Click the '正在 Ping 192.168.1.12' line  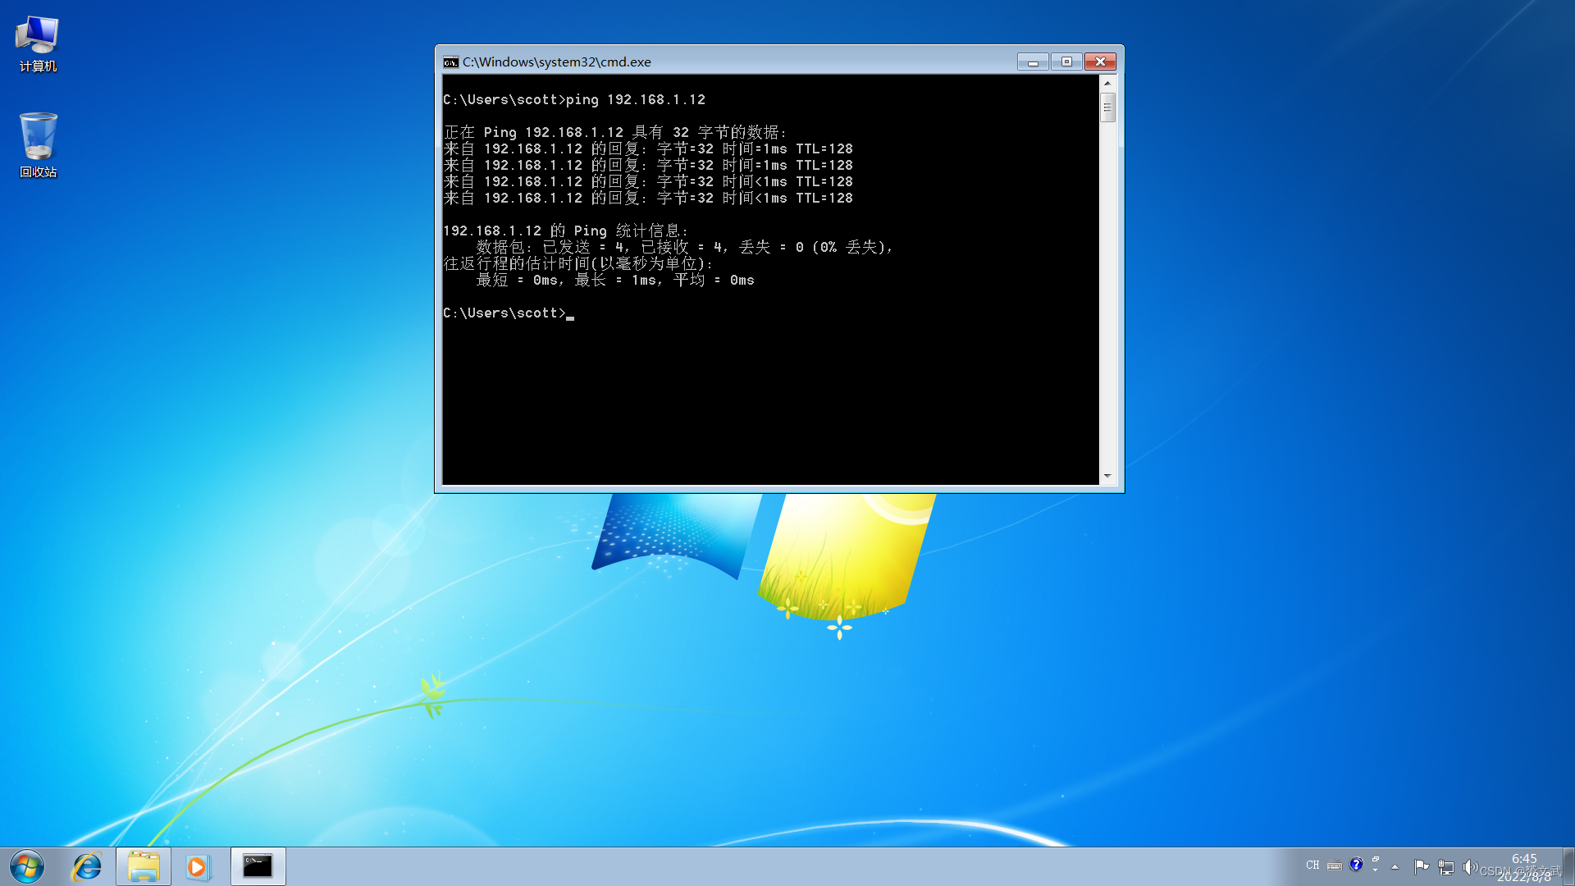[x=615, y=132]
